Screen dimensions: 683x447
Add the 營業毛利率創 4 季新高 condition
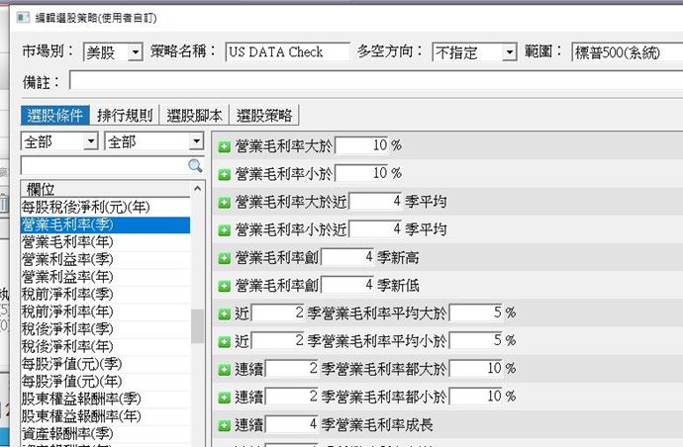pos(224,256)
